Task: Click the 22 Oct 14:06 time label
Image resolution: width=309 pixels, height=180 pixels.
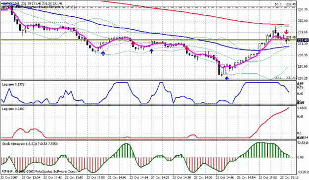Action: (118, 177)
